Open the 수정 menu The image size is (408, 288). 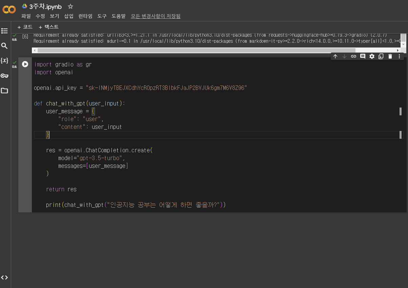pos(40,16)
